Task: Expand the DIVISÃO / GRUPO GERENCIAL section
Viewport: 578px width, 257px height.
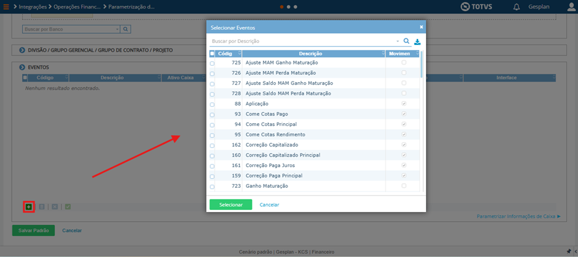Action: coord(22,50)
